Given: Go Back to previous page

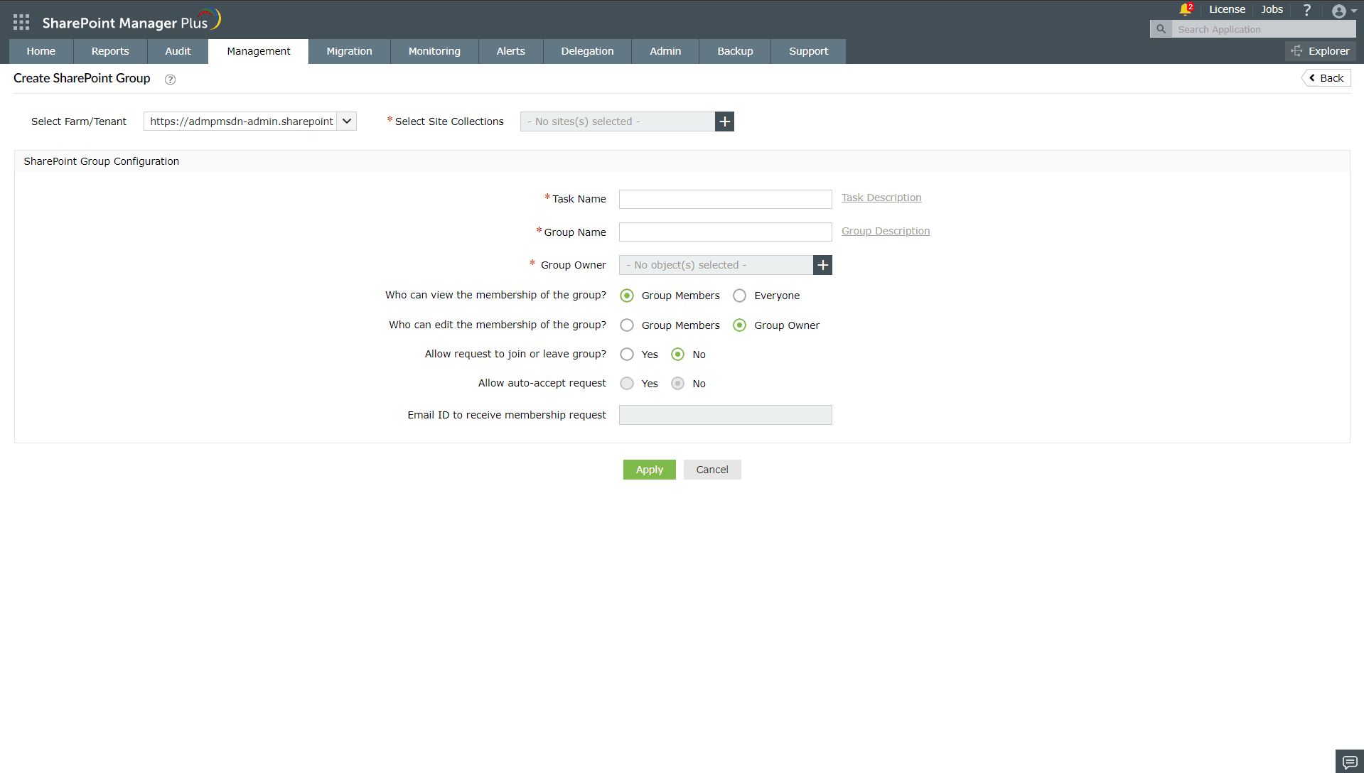Looking at the screenshot, I should pyautogui.click(x=1326, y=78).
